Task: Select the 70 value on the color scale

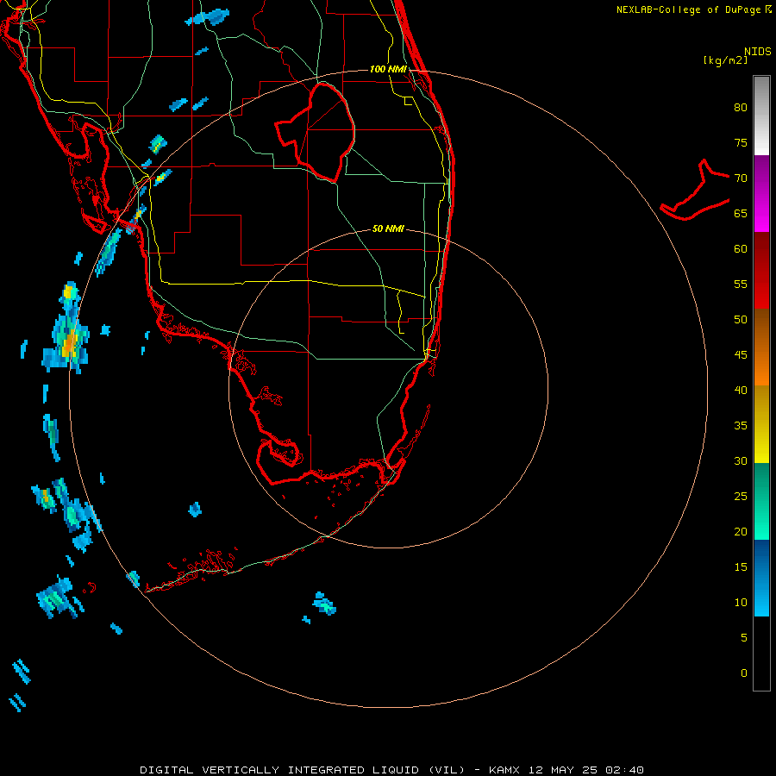Action: point(741,178)
